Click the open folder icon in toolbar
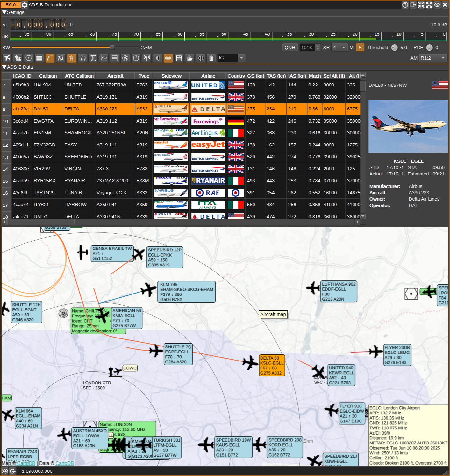 tap(190, 58)
